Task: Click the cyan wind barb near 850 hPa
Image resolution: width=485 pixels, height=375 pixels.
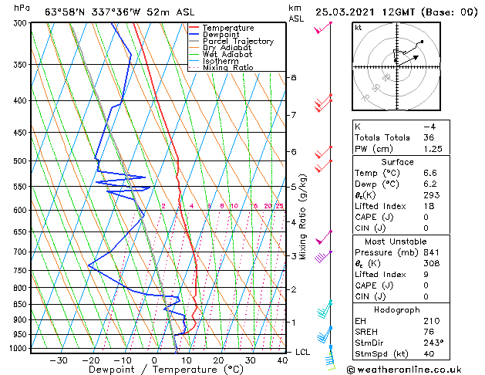Action: pyautogui.click(x=324, y=309)
